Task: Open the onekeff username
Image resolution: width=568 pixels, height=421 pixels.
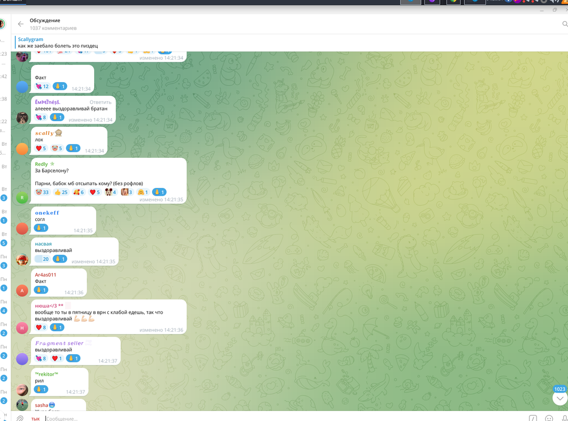Action: click(x=47, y=213)
